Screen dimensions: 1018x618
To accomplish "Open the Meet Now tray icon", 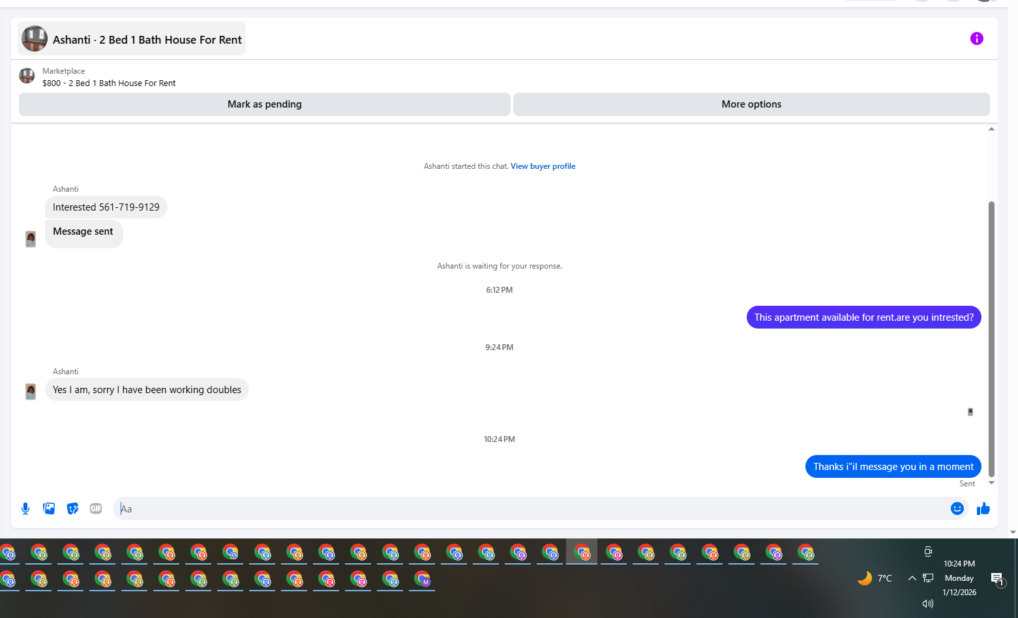I will (928, 552).
